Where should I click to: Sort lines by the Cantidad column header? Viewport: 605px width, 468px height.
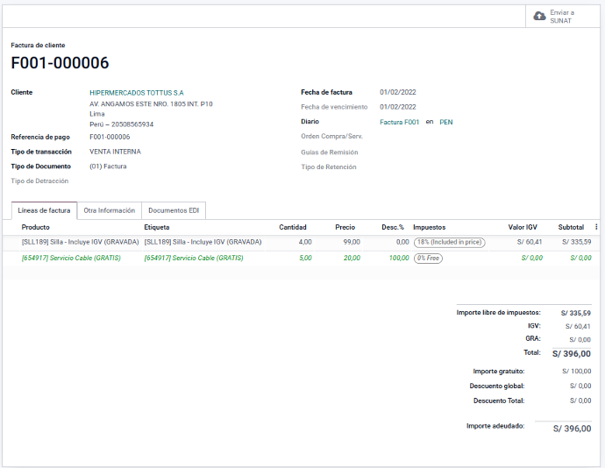click(x=292, y=227)
